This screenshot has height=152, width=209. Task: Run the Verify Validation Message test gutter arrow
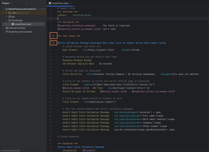[x=53, y=43]
